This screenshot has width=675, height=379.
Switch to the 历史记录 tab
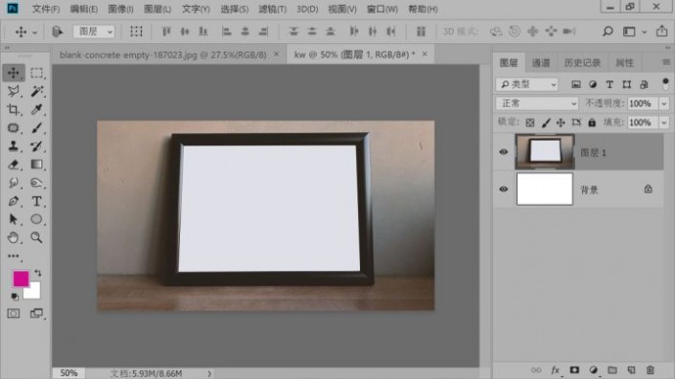[x=582, y=63]
